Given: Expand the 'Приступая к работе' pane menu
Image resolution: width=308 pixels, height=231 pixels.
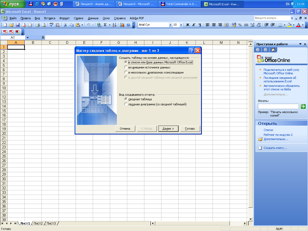Looking at the screenshot, I should point(300,44).
